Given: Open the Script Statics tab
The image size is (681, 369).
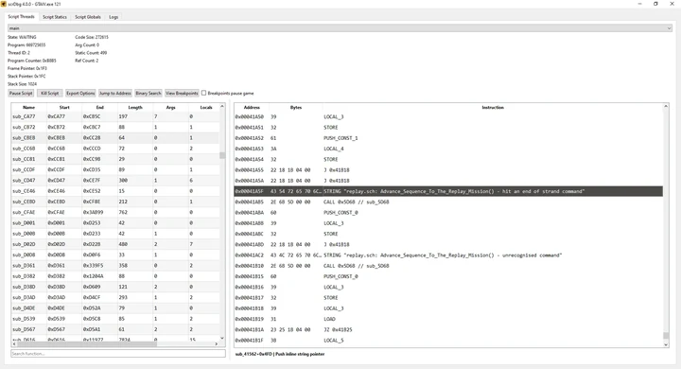Looking at the screenshot, I should coord(55,17).
